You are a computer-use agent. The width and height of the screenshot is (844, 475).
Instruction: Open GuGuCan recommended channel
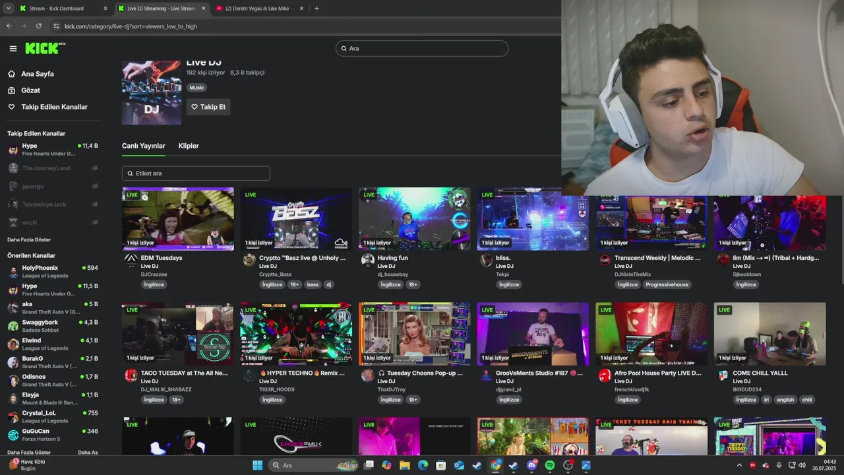click(53, 435)
